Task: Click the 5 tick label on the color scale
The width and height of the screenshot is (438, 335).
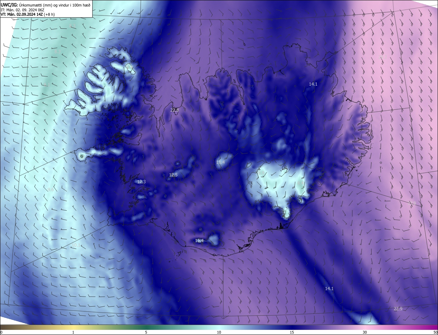Action: click(x=146, y=332)
